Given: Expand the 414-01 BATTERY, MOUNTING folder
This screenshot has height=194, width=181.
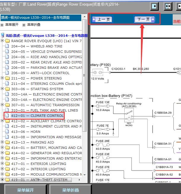Looking at the screenshot, I should (2, 147).
